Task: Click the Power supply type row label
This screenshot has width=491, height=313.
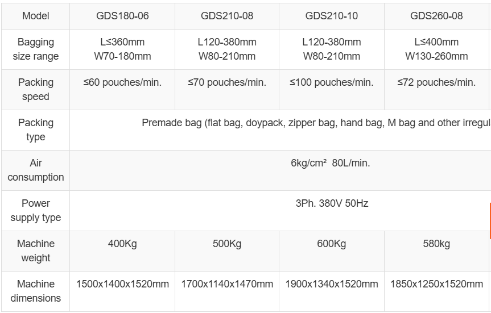Action: (35, 210)
